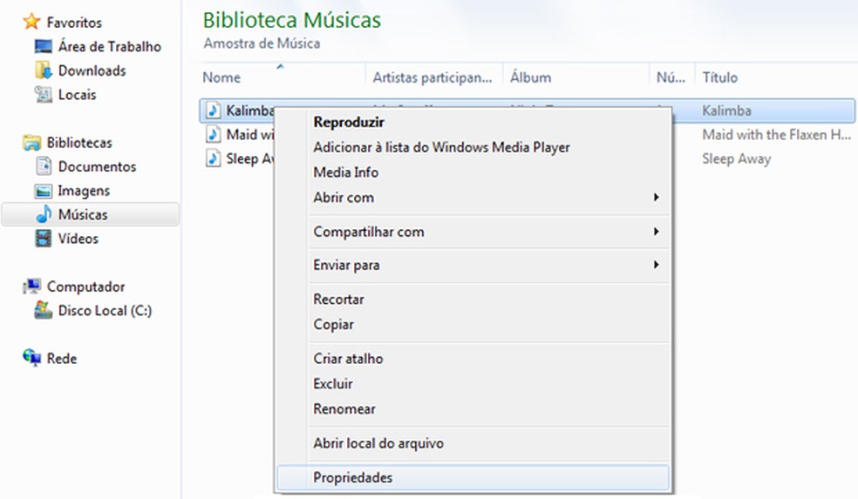Select the Músicas library entry
Viewport: 858px width, 499px height.
pos(91,214)
